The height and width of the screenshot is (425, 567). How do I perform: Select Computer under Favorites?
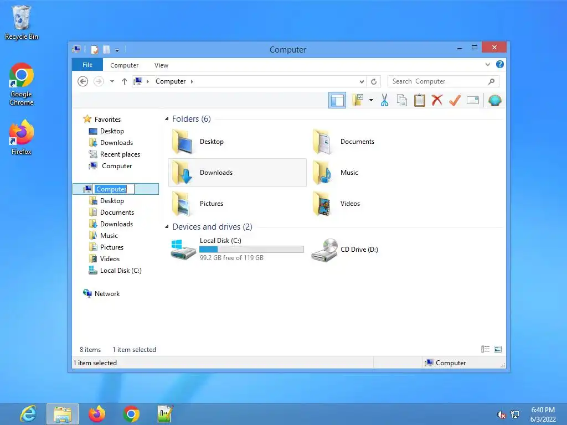tap(117, 166)
